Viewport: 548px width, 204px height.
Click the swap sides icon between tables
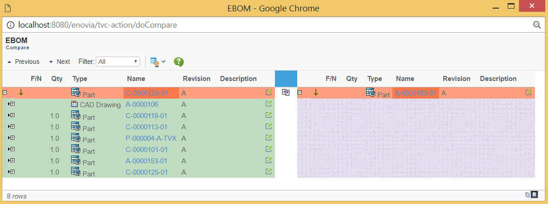[x=286, y=92]
